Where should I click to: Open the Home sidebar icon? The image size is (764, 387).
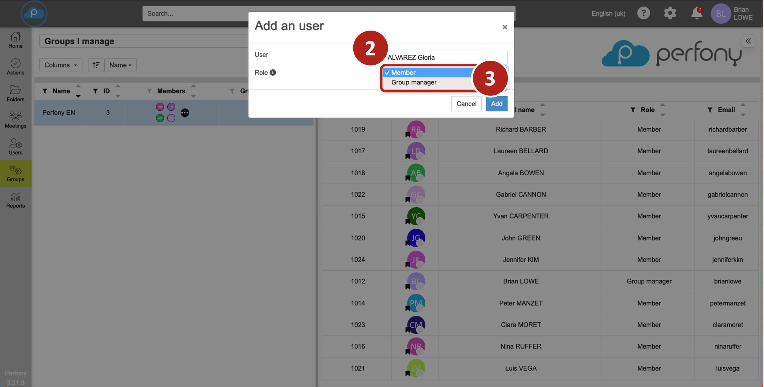click(x=15, y=40)
